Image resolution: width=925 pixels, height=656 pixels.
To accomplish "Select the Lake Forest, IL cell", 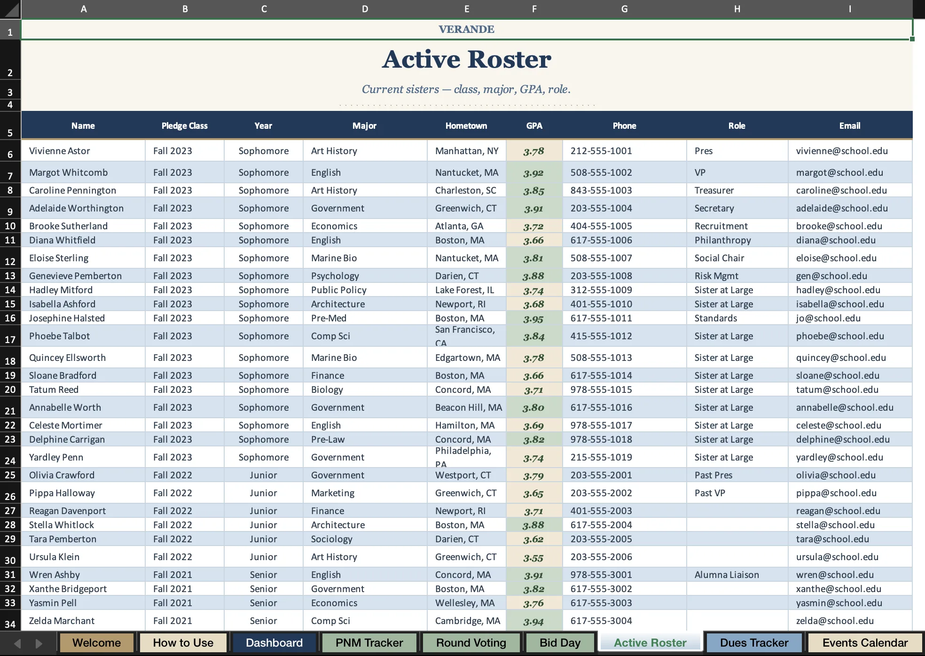I will pos(467,290).
